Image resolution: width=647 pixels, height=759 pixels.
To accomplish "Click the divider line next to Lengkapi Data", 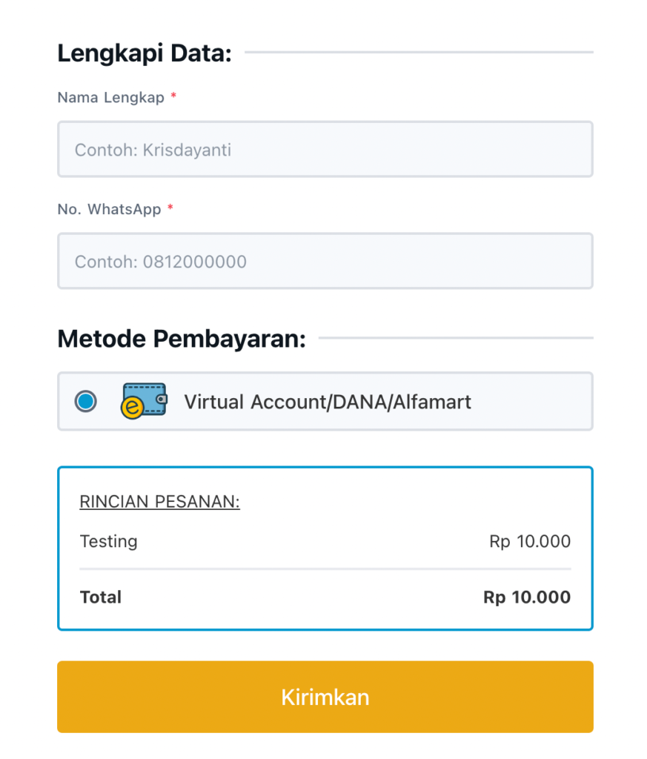I will point(419,52).
